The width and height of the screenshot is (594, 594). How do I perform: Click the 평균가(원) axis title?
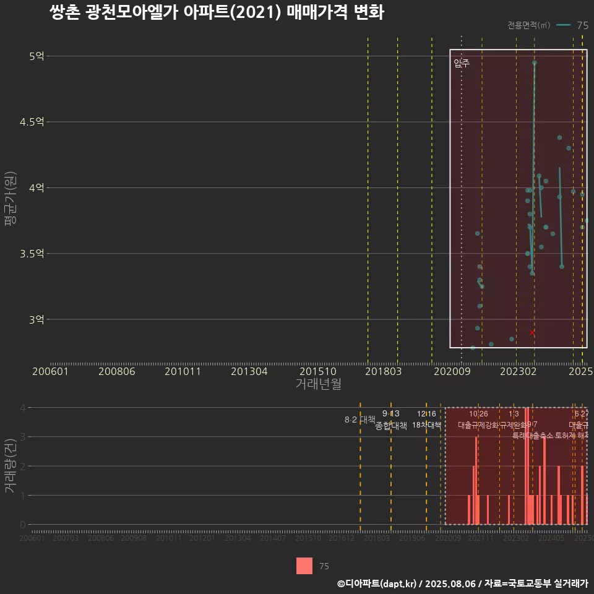pos(11,199)
